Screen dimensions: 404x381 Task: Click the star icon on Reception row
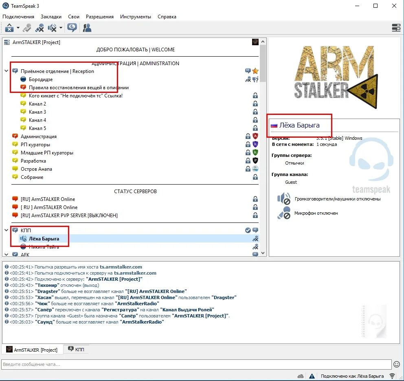(255, 71)
